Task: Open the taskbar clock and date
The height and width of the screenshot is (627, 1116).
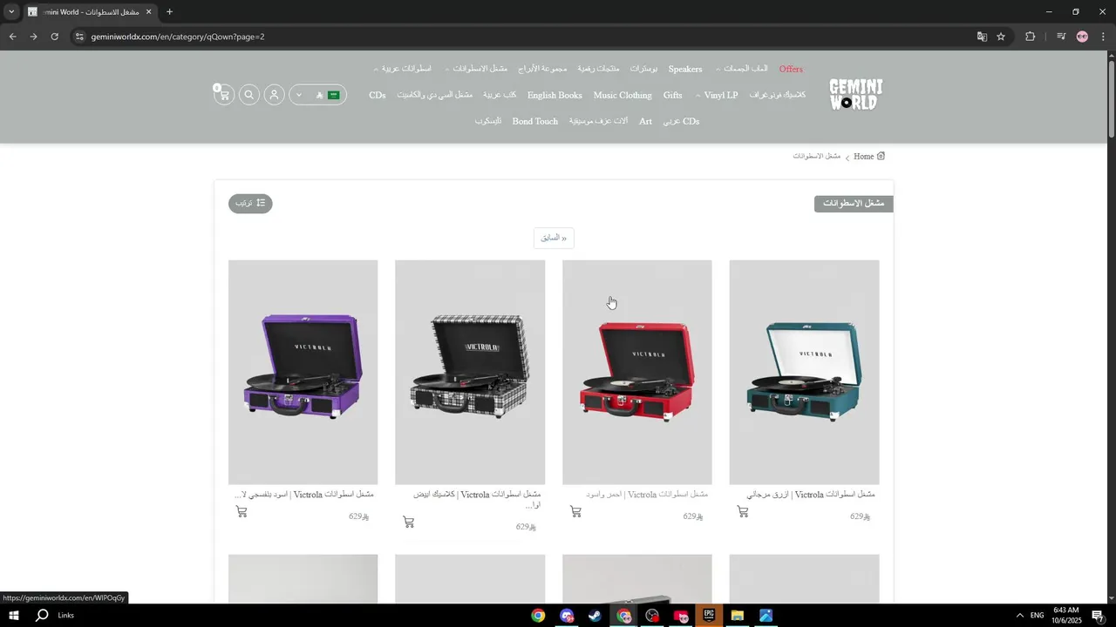Action: point(1066,616)
